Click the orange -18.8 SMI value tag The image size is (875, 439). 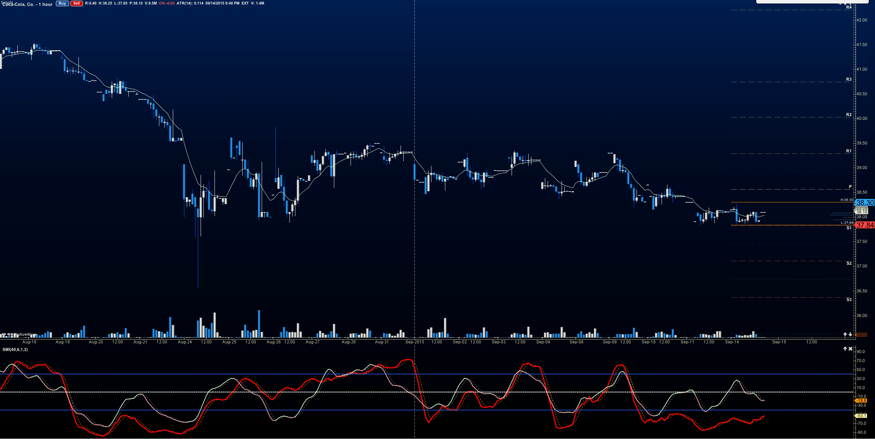pyautogui.click(x=861, y=401)
